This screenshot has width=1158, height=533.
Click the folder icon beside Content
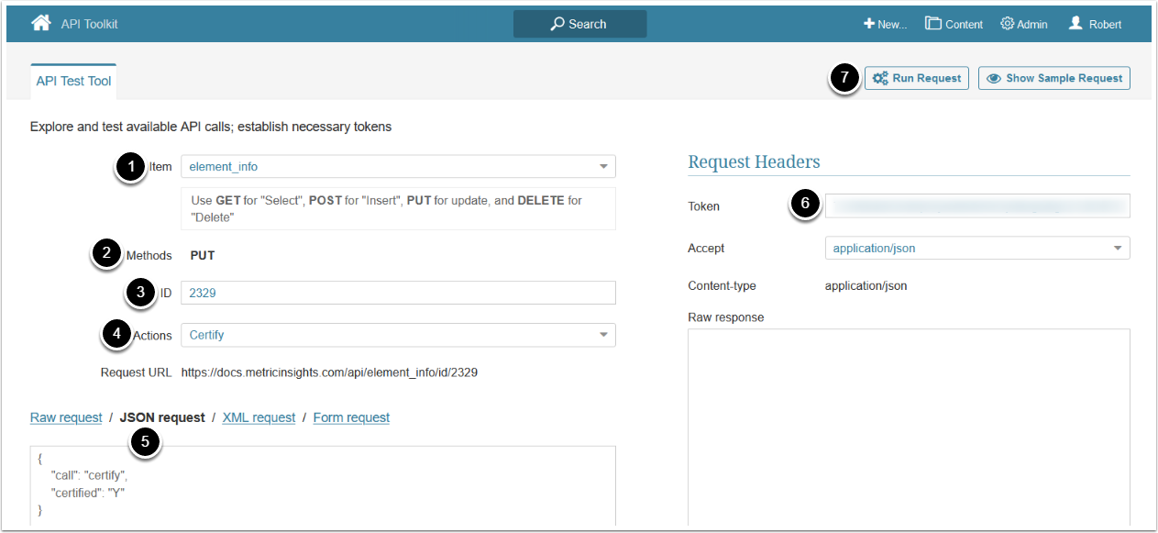[933, 23]
